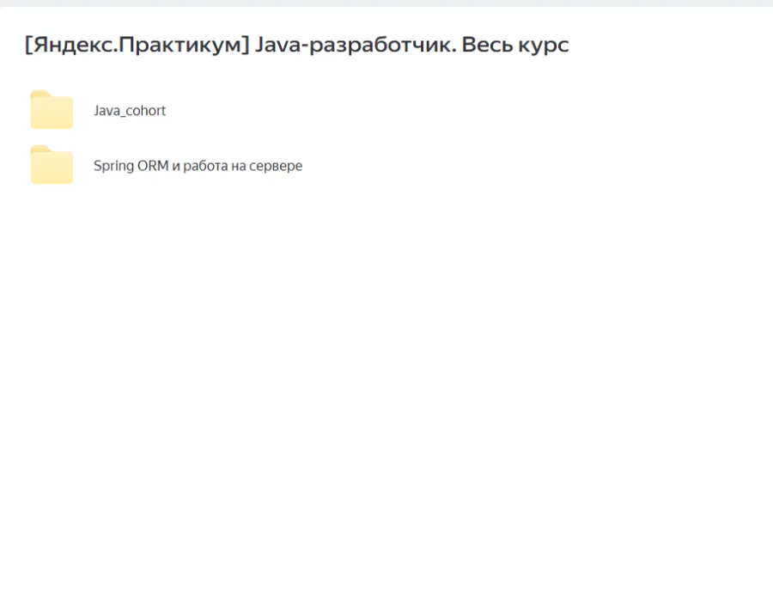Select the page heading '[Яндекс.Практикум] Java-разработчик. Весь курс'
The image size is (773, 610).
coord(296,45)
